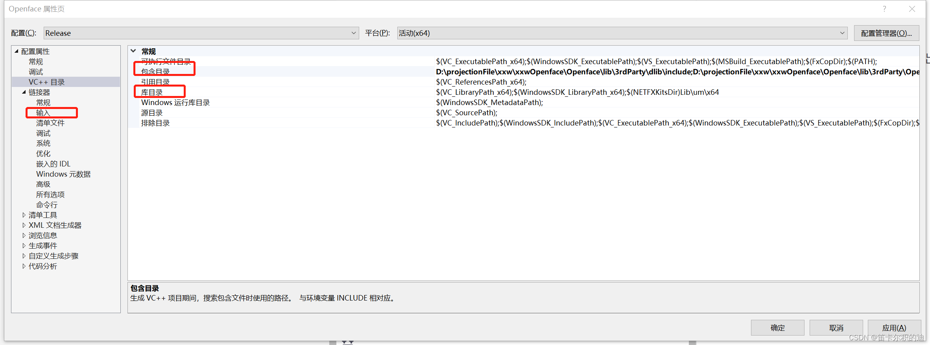Click the 确定 button
This screenshot has height=345, width=930.
click(777, 328)
